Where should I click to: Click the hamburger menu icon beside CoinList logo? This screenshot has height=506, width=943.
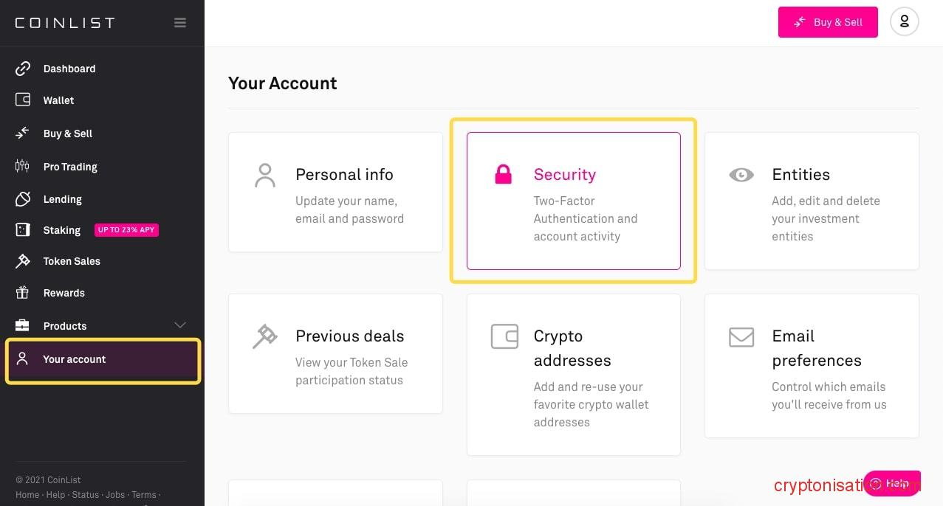(x=180, y=23)
